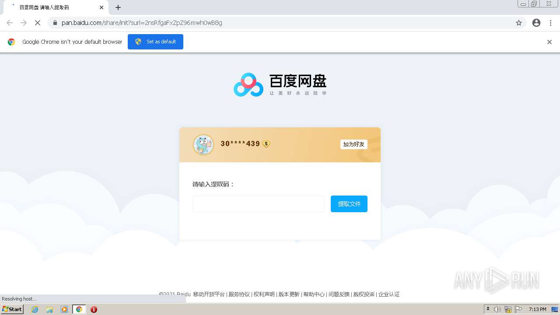560x315 pixels.
Task: Click the back navigation arrow
Action: point(10,23)
